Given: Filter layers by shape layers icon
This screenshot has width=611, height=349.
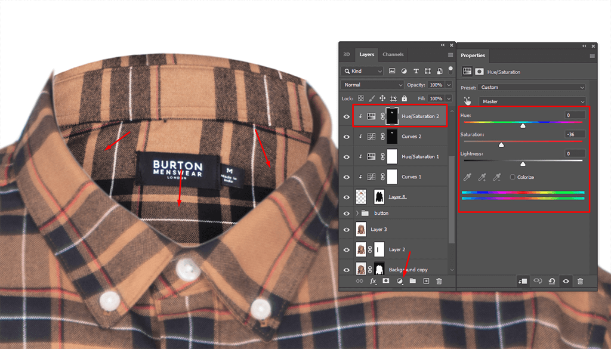Looking at the screenshot, I should point(428,71).
